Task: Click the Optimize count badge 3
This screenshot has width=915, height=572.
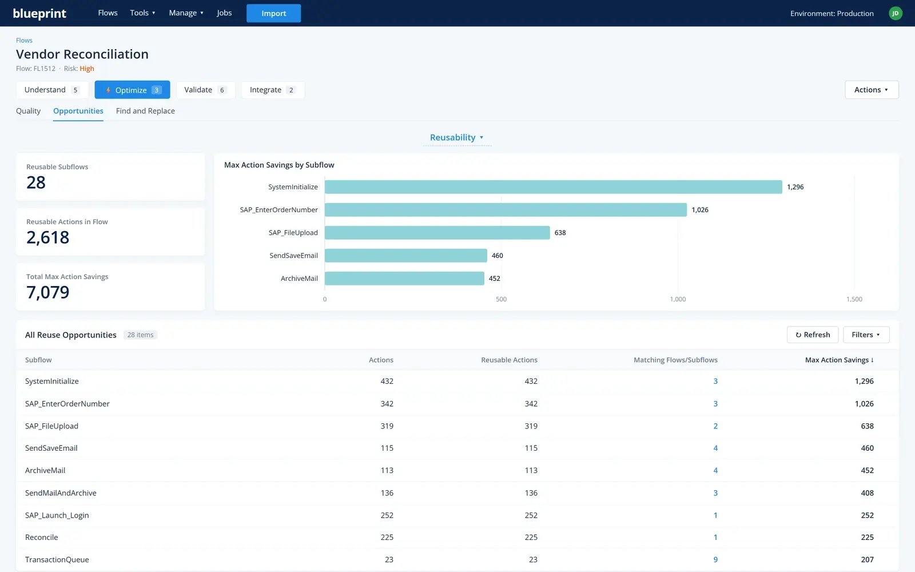Action: pyautogui.click(x=157, y=90)
